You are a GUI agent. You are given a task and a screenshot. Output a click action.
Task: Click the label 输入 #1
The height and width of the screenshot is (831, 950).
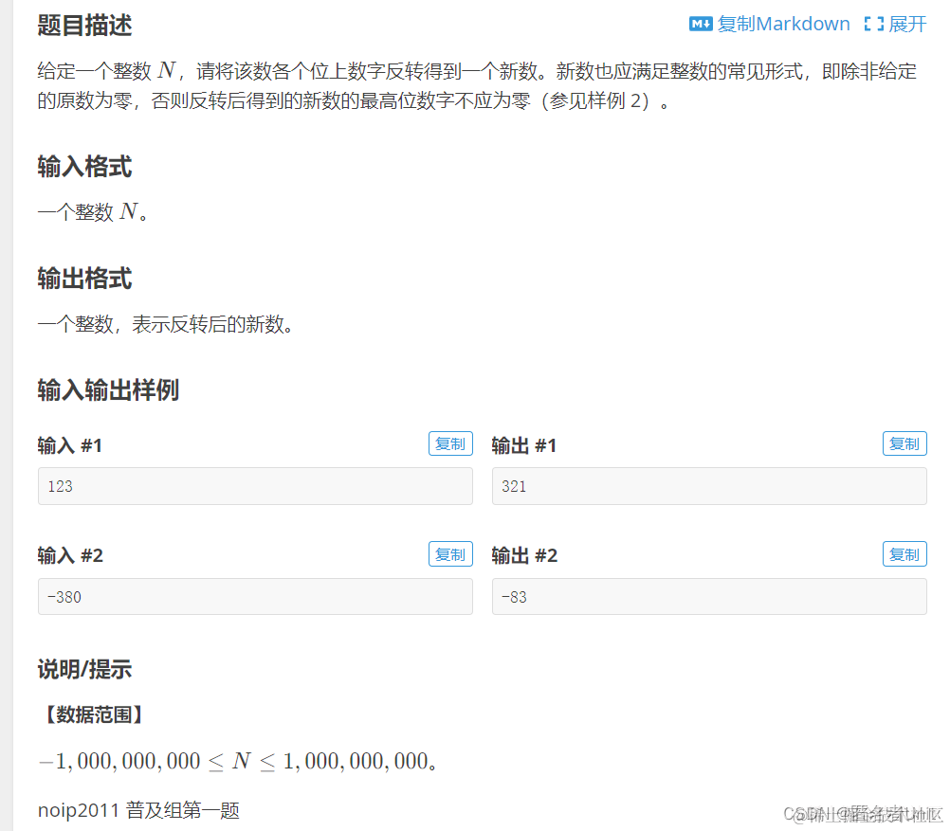click(69, 445)
